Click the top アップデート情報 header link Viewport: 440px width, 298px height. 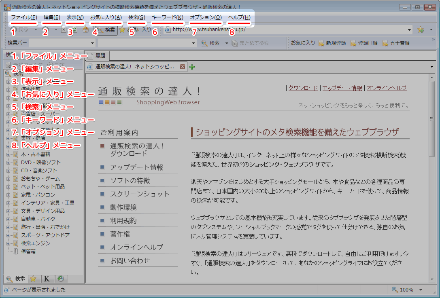tap(342, 88)
